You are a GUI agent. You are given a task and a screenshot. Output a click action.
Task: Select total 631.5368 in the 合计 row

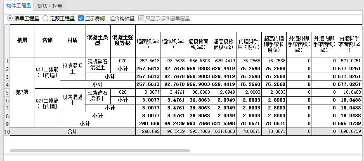point(223,132)
